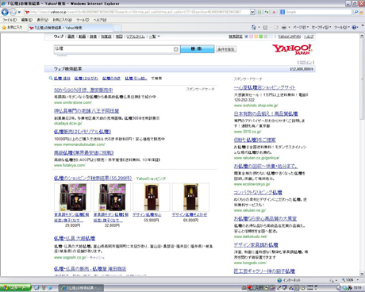Choose the orange page color swatch
365x292 pixels.
[x=255, y=36]
